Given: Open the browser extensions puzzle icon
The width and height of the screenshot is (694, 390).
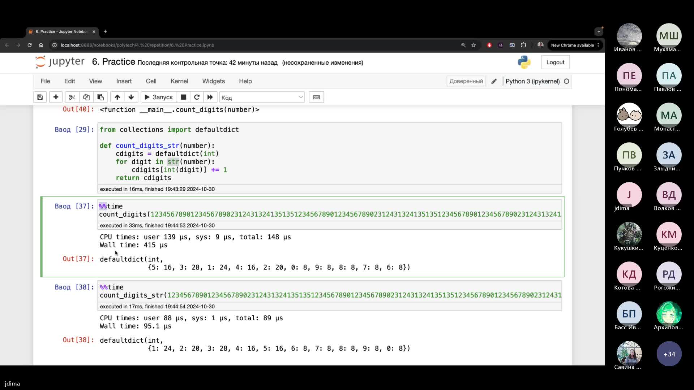Looking at the screenshot, I should pyautogui.click(x=523, y=45).
